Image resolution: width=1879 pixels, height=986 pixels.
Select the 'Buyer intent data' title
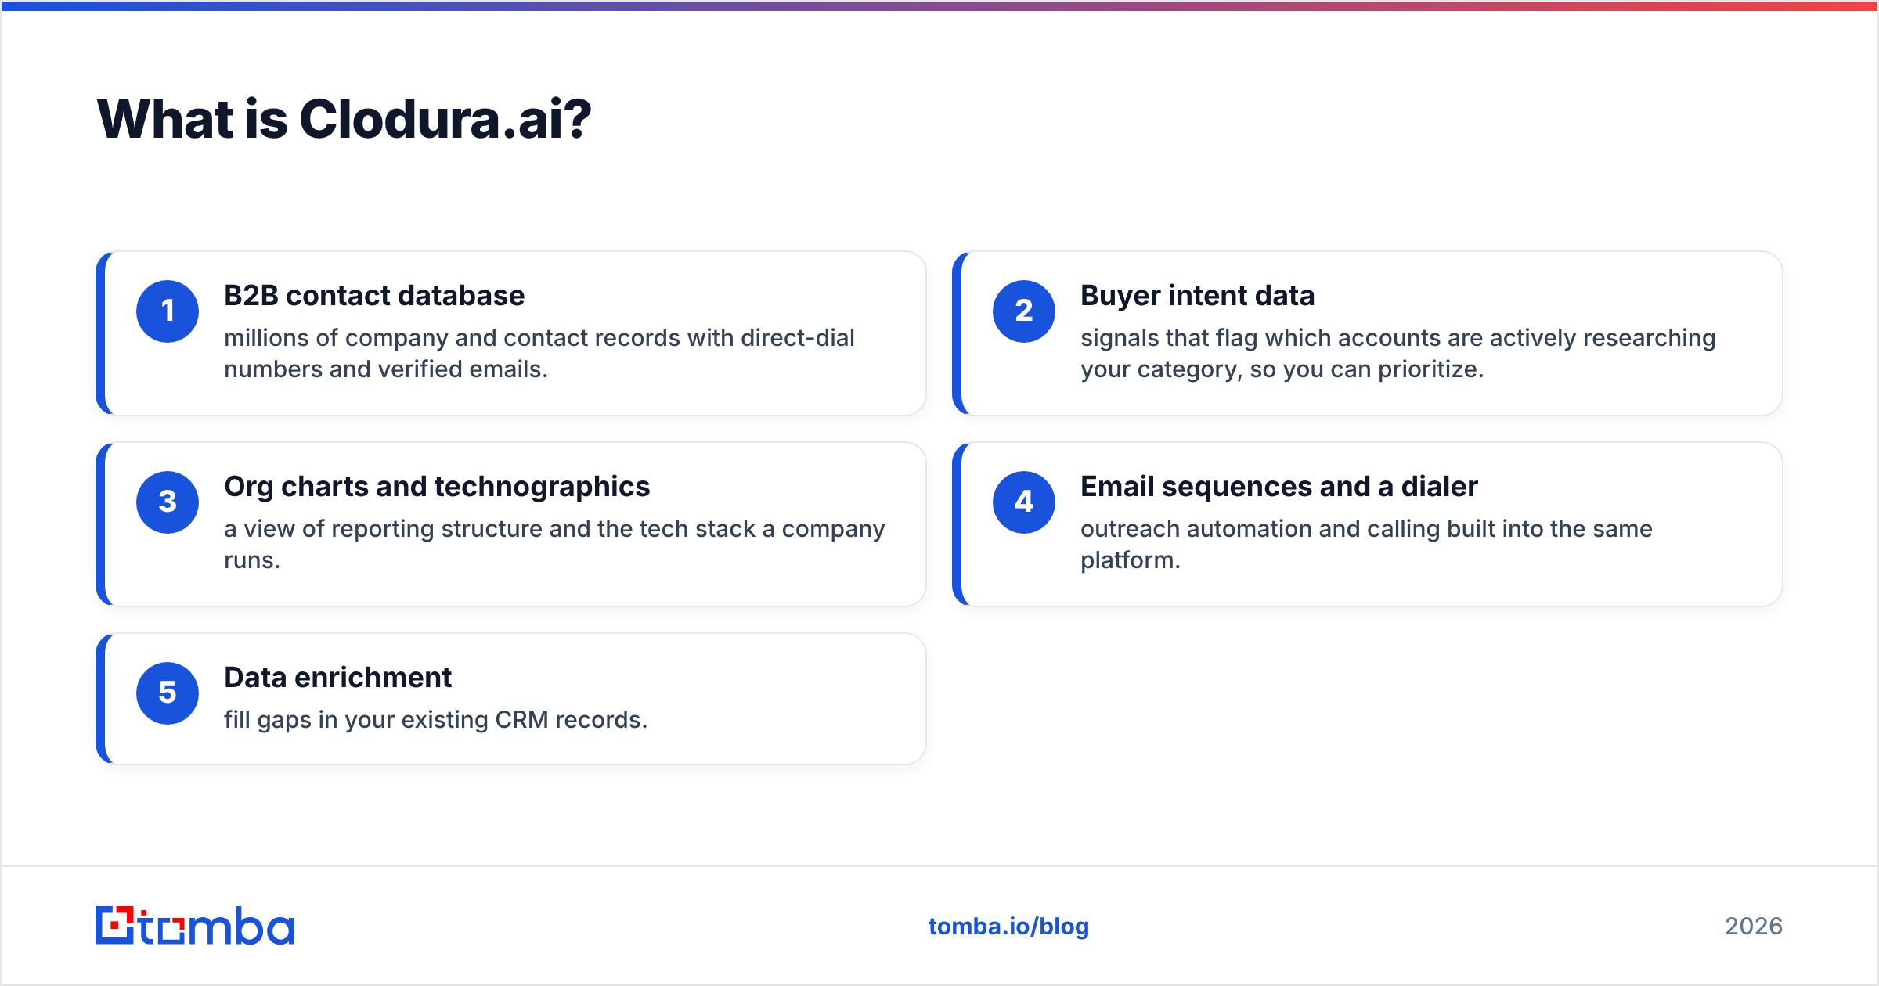(1197, 296)
